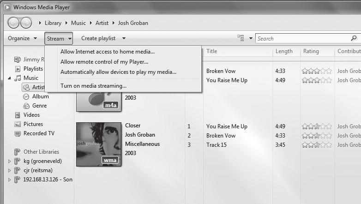Select Album in the navigation pane
This screenshot has width=361, height=204.
coord(41,96)
